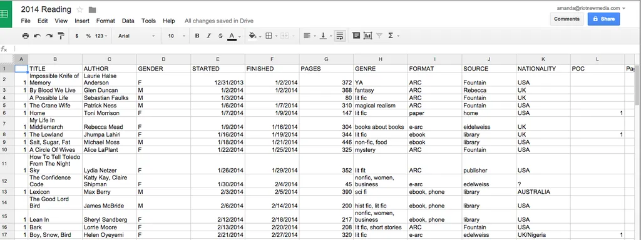Insert a comment using the toolbar icon
The width and height of the screenshot is (641, 240).
356,36
